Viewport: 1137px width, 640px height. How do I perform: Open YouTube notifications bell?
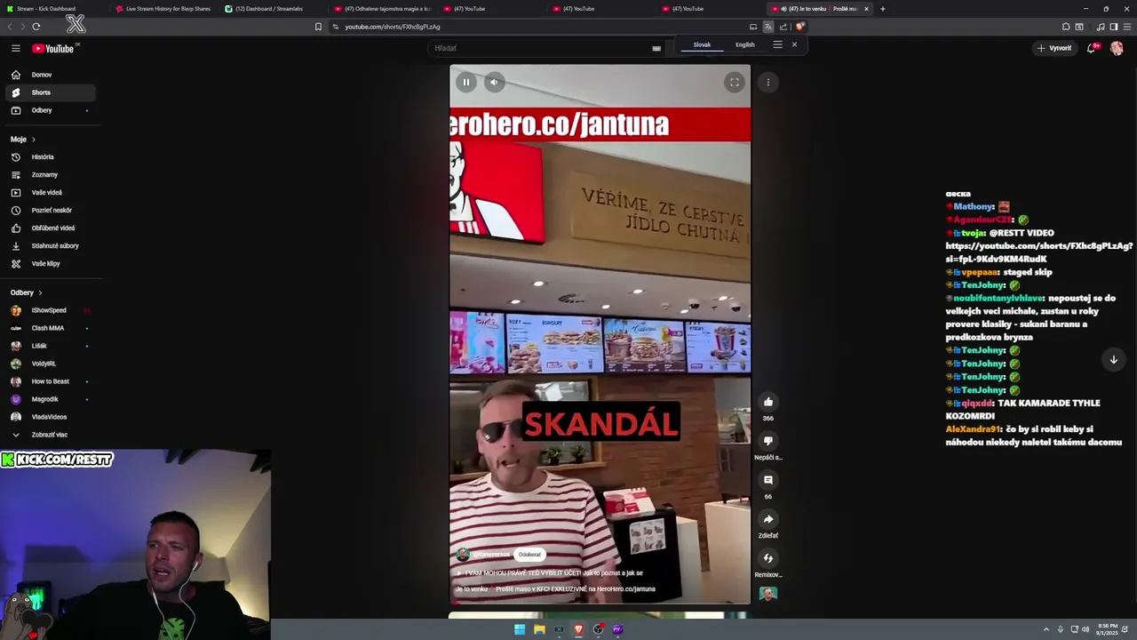point(1092,48)
